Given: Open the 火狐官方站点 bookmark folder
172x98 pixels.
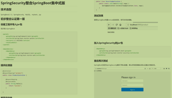Looking at the screenshot, I should 123,28.
